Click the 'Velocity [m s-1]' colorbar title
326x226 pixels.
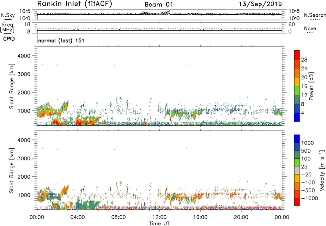click(322, 170)
